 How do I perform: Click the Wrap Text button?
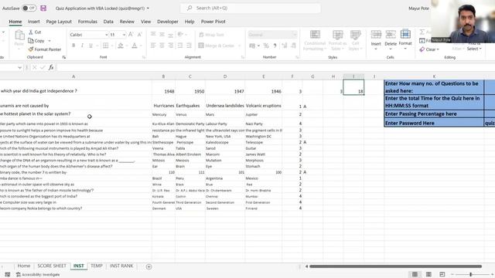point(211,35)
